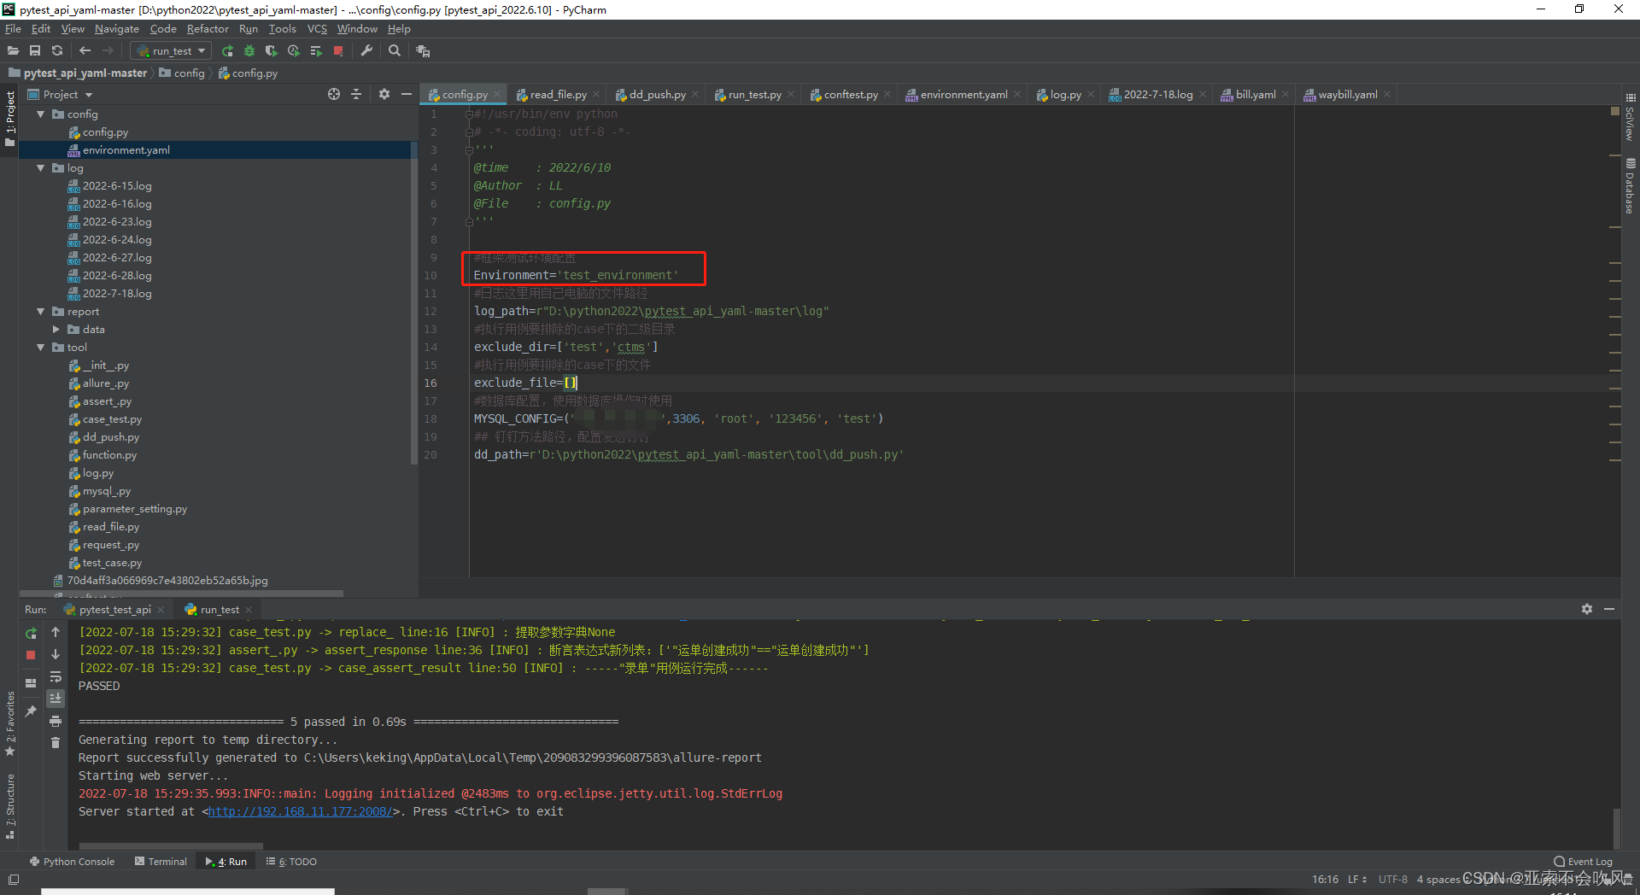Click the Synchronize reload icon in main toolbar
This screenshot has width=1640, height=895.
pos(57,51)
